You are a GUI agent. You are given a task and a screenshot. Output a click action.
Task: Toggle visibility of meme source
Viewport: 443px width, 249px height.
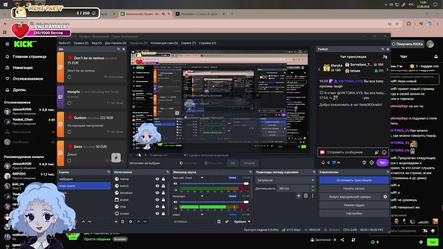[157, 179]
